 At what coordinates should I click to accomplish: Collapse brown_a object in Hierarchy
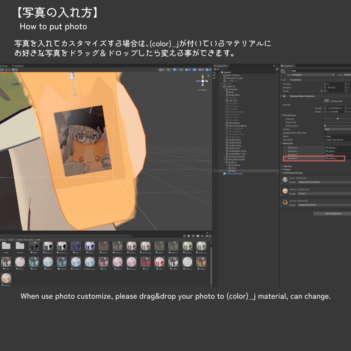point(224,162)
